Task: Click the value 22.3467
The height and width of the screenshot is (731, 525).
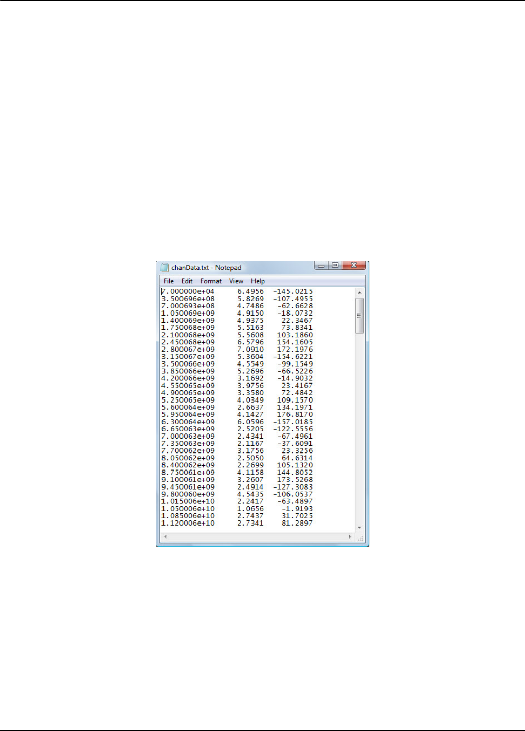Action: 297,320
